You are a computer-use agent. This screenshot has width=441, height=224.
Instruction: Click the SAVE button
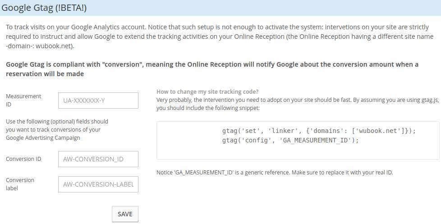click(125, 214)
